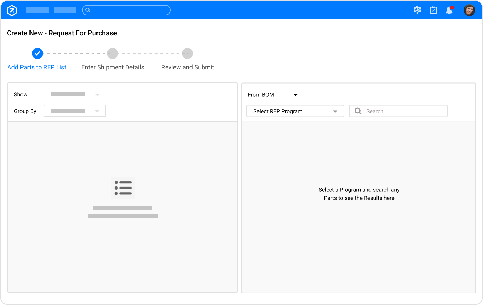Screen dimensions: 483x305
Task: Go to Add Parts to RFP List step
Action: point(37,67)
